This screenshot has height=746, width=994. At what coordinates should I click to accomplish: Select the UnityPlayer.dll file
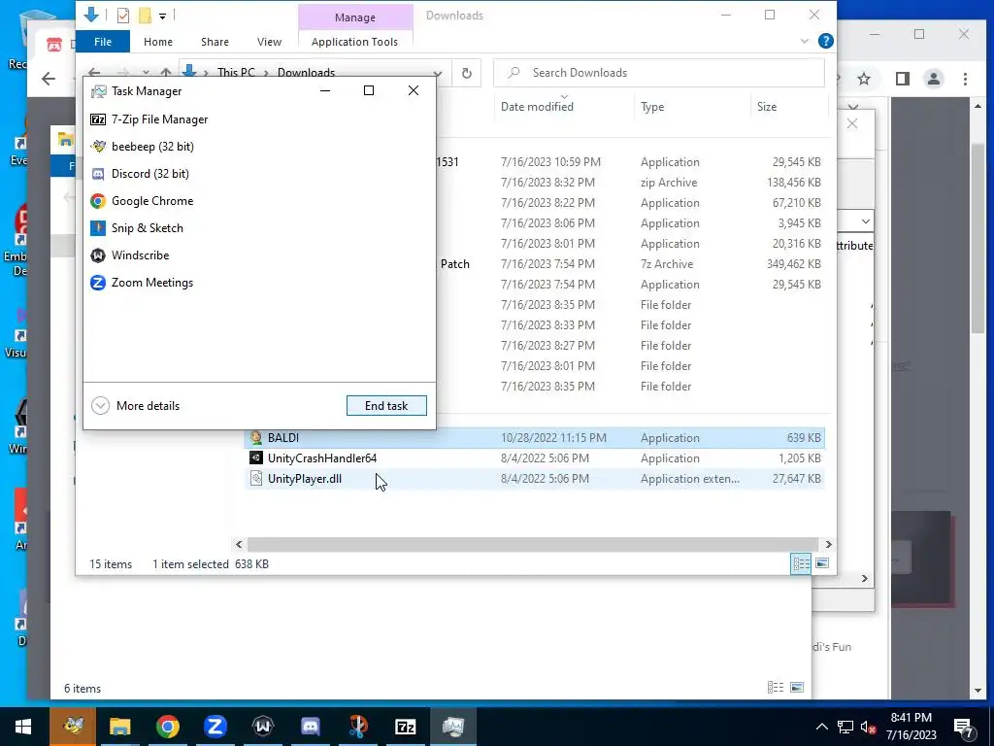535,478
